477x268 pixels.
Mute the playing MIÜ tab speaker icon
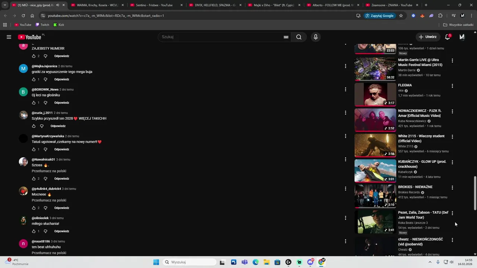coord(57,5)
